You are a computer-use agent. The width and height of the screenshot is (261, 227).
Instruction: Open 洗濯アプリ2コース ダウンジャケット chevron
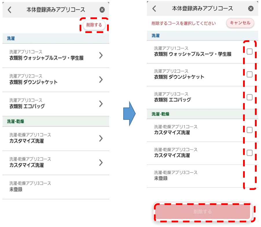tap(101, 80)
